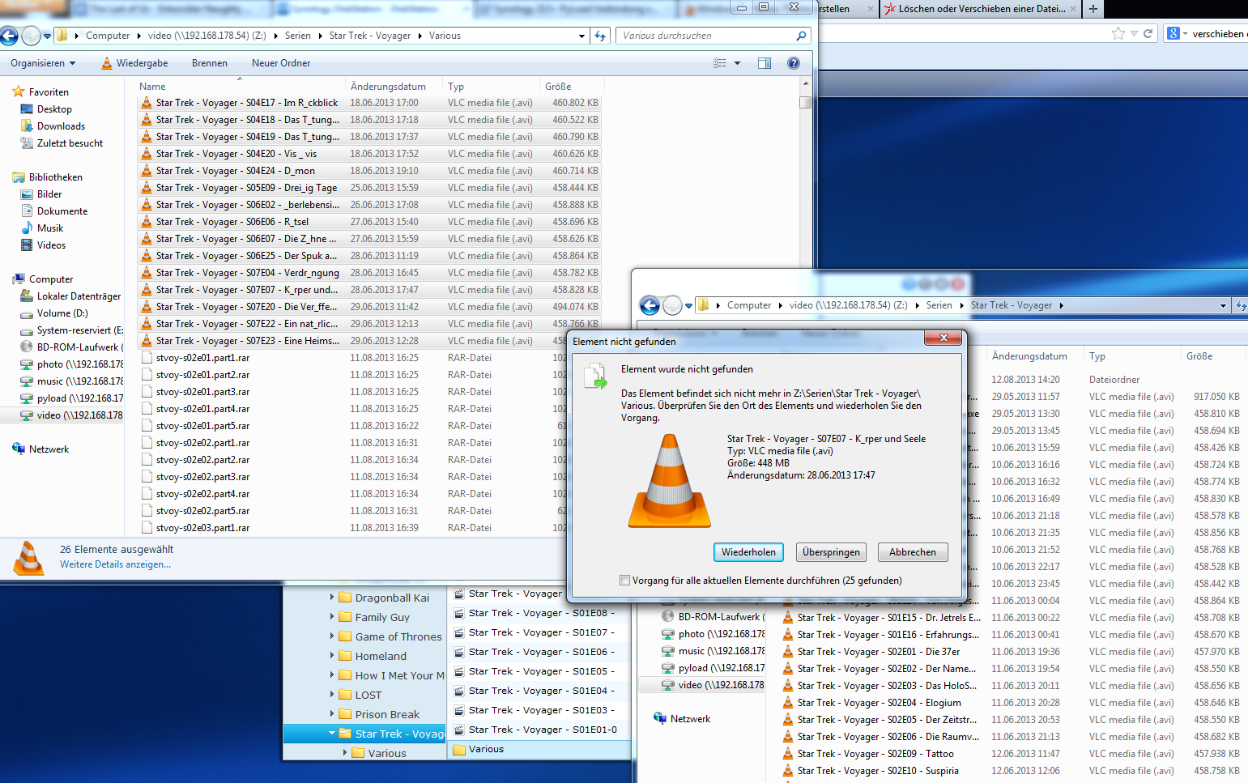Reload the page in the browser
The height and width of the screenshot is (783, 1248).
(x=1148, y=33)
